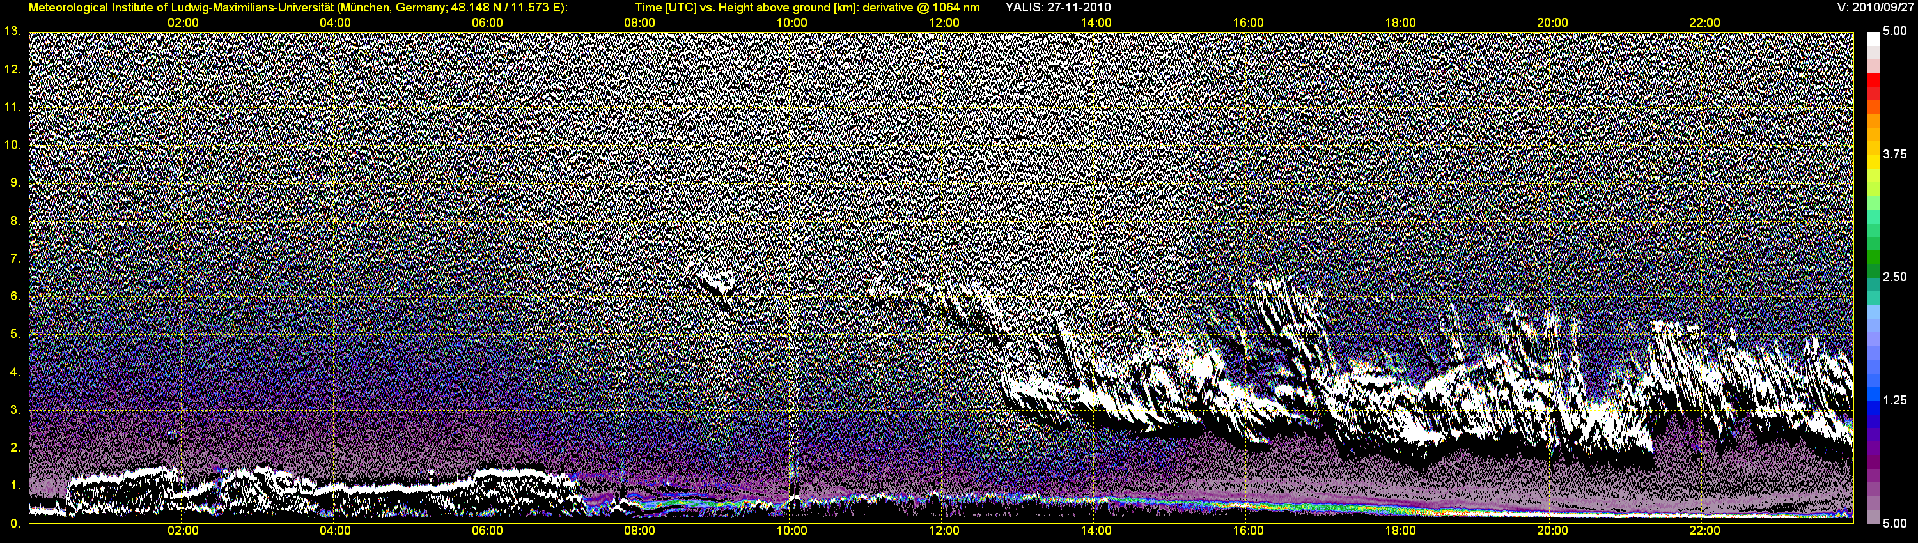
Task: Click 16:00 on the top time axis
Action: click(1248, 22)
